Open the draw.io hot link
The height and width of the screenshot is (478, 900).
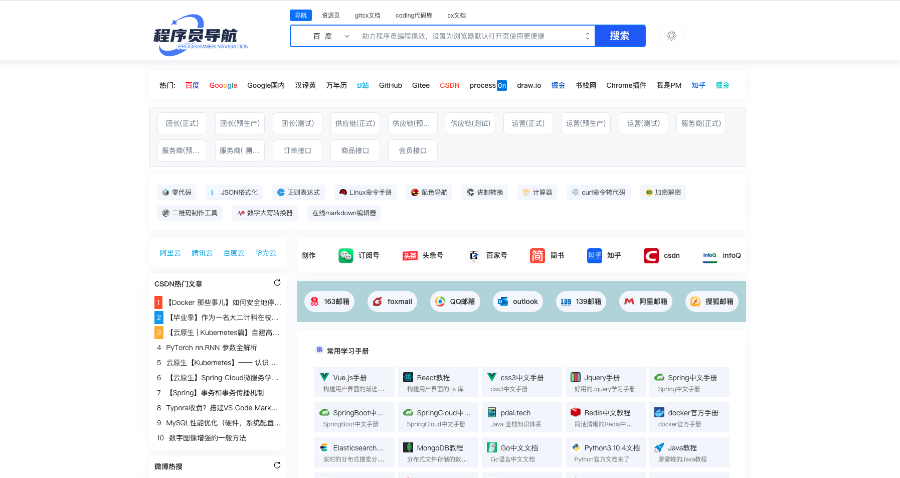pyautogui.click(x=529, y=85)
